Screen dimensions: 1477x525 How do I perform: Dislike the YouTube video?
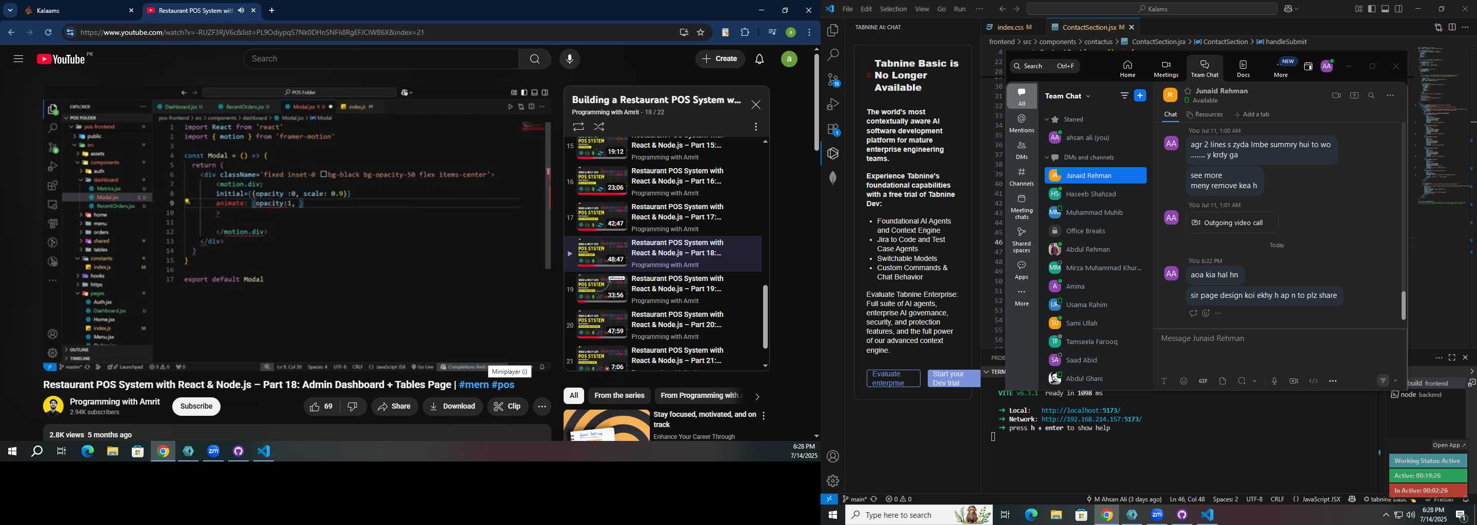point(353,407)
